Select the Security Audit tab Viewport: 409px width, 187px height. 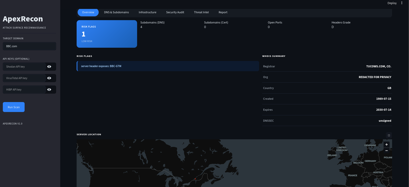coord(175,12)
